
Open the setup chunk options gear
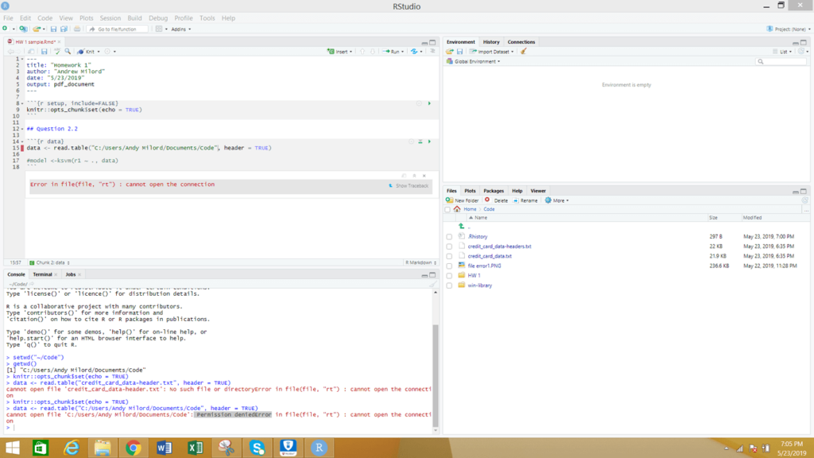coord(419,103)
